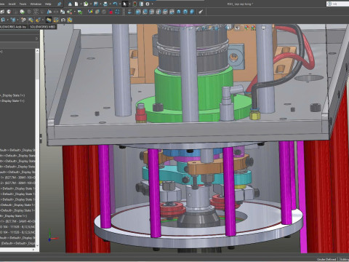This screenshot has width=349, height=262.
Task: Click the Print icon
Action: pos(105,4)
